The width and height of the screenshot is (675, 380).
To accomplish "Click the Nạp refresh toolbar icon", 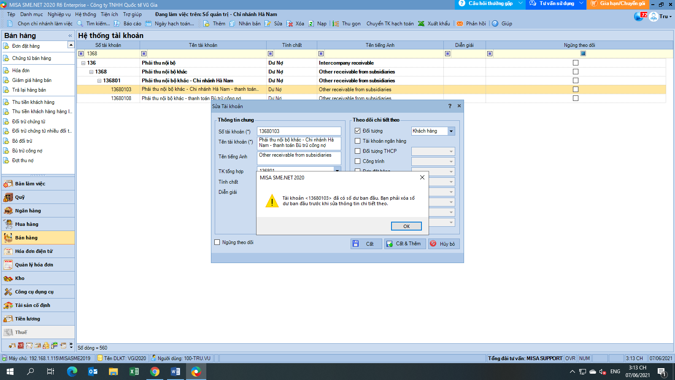I will [311, 24].
